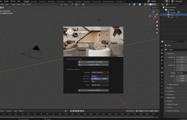187x120 pixels.
Task: Click the Camera object icon in outliner
Action: pos(168,12)
